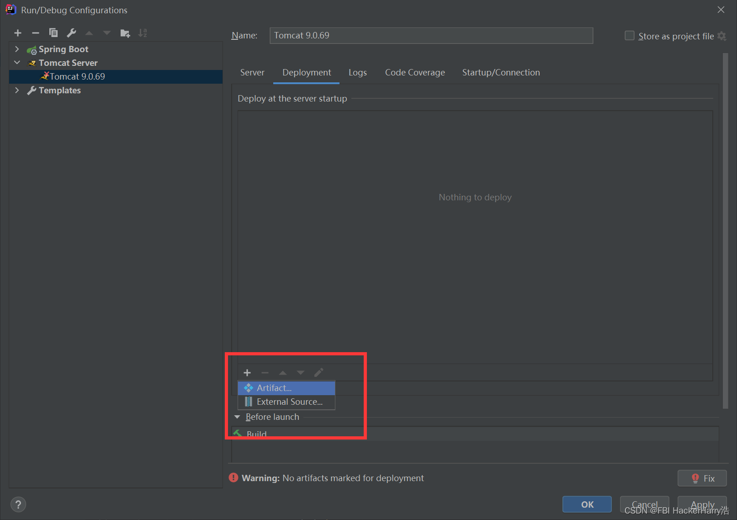737x520 pixels.
Task: Click the Apply button
Action: pyautogui.click(x=702, y=504)
